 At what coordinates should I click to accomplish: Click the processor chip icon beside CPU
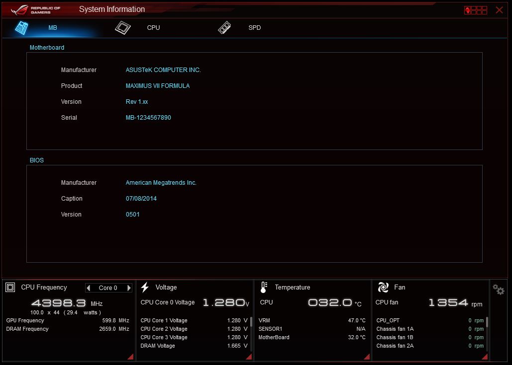[x=123, y=28]
